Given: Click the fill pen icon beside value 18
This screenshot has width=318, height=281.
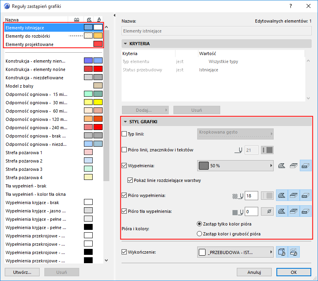Looking at the screenshot, I should pos(238,196).
